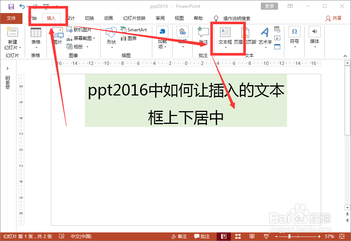Click the 批注 new comment ribbon icon

203,32
